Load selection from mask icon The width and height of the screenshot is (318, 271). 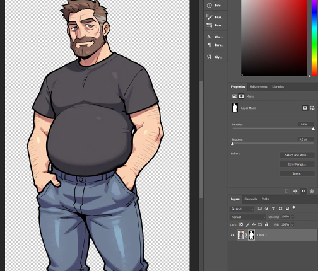point(286,191)
